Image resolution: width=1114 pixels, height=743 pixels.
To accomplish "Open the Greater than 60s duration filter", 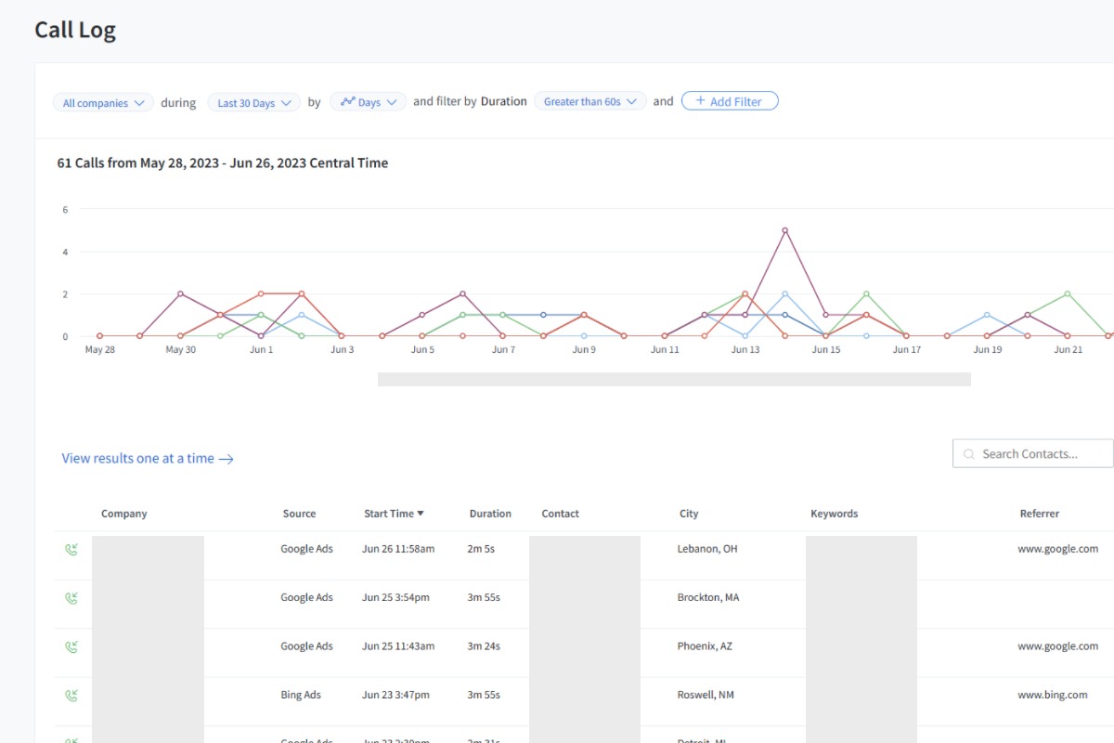I will coord(590,101).
